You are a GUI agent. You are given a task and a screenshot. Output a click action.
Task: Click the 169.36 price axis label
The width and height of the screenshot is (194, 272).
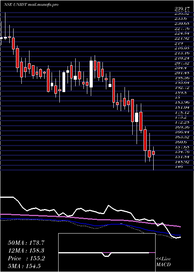point(182,127)
